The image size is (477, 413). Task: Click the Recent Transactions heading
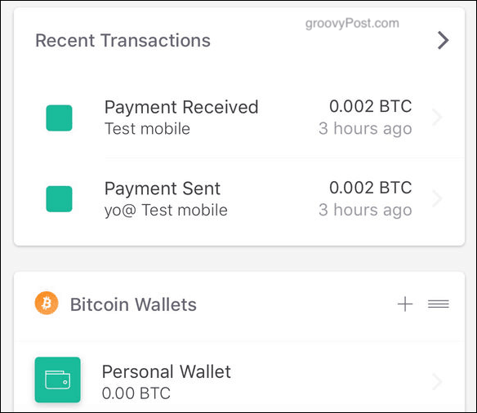tap(123, 41)
